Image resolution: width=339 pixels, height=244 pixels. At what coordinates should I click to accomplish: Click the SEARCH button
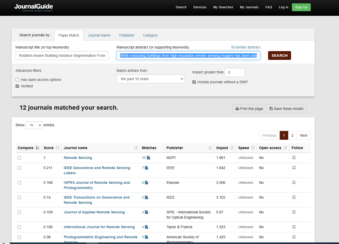[x=279, y=55]
